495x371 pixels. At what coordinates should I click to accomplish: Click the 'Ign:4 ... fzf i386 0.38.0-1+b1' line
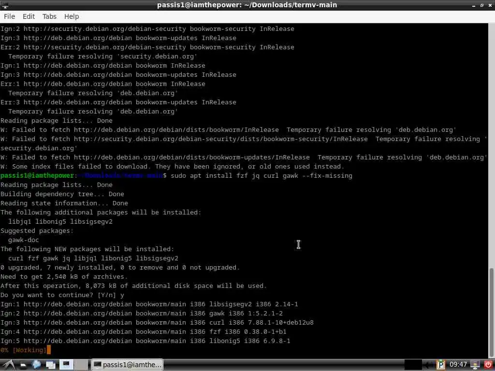143,332
